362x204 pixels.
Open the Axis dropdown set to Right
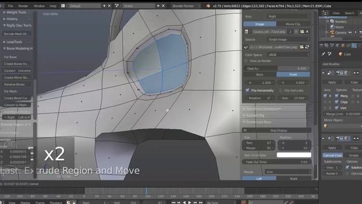pos(288,16)
